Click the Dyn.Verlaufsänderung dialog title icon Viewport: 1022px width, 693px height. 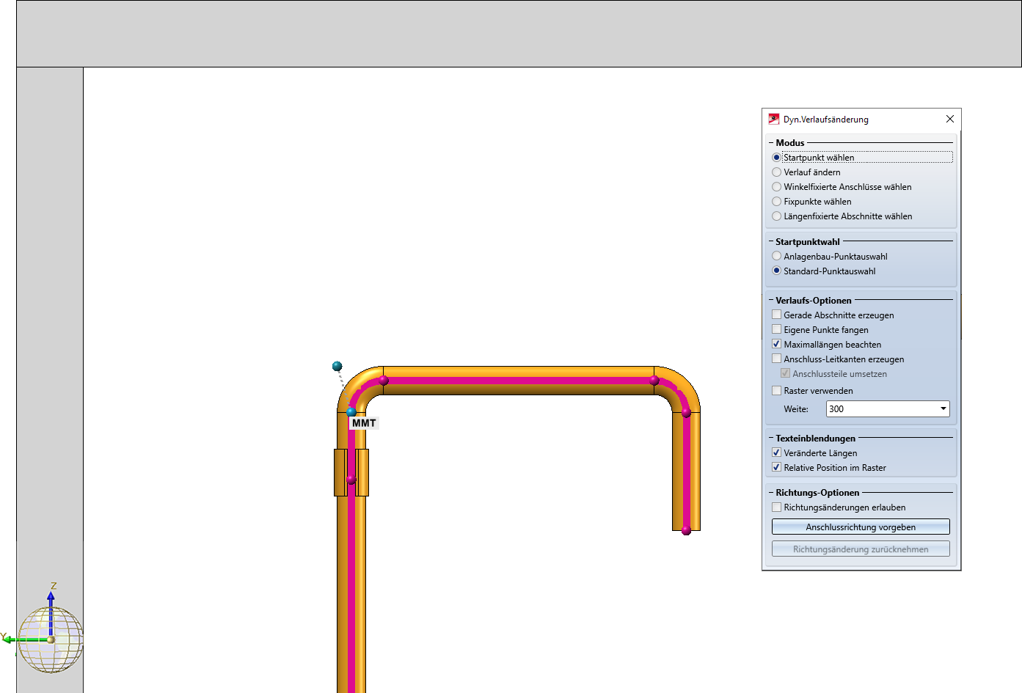tap(773, 119)
